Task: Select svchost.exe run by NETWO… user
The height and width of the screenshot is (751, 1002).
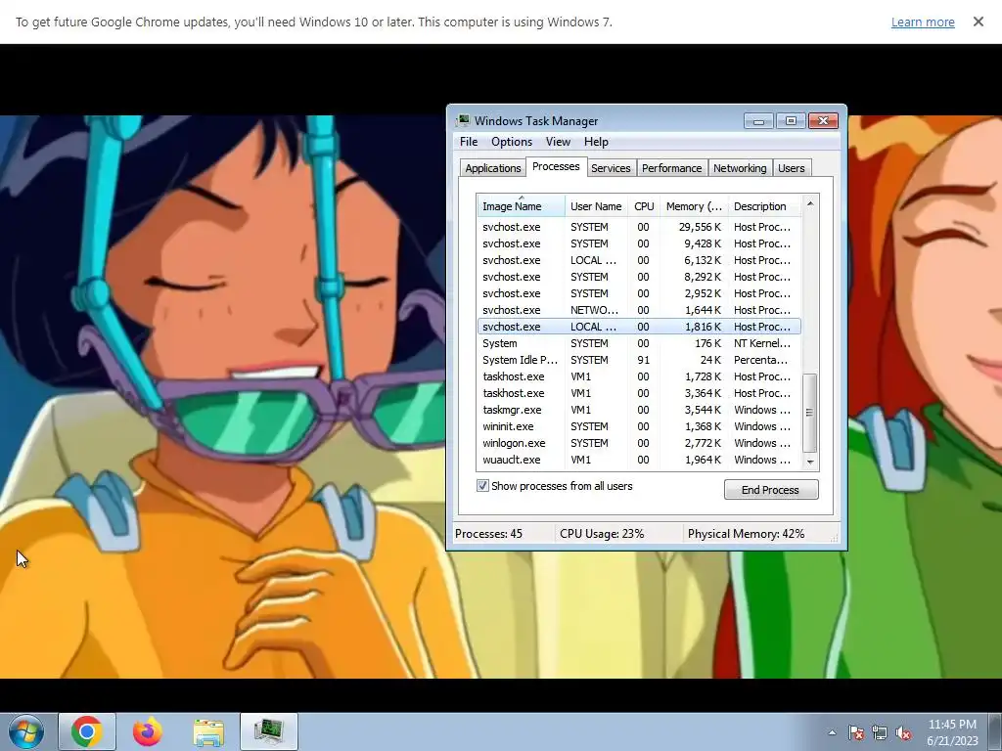Action: 639,310
